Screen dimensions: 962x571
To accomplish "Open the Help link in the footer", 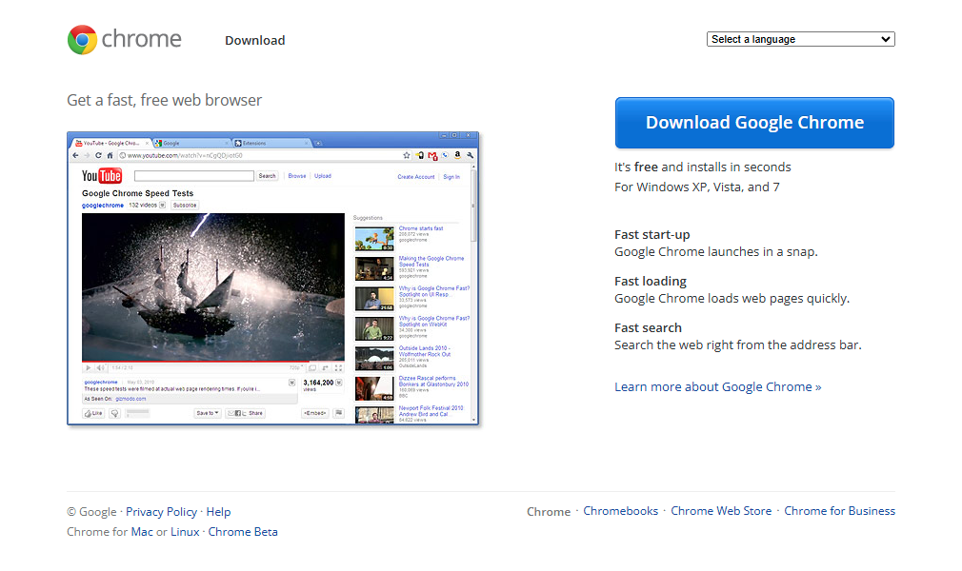I will coord(218,512).
